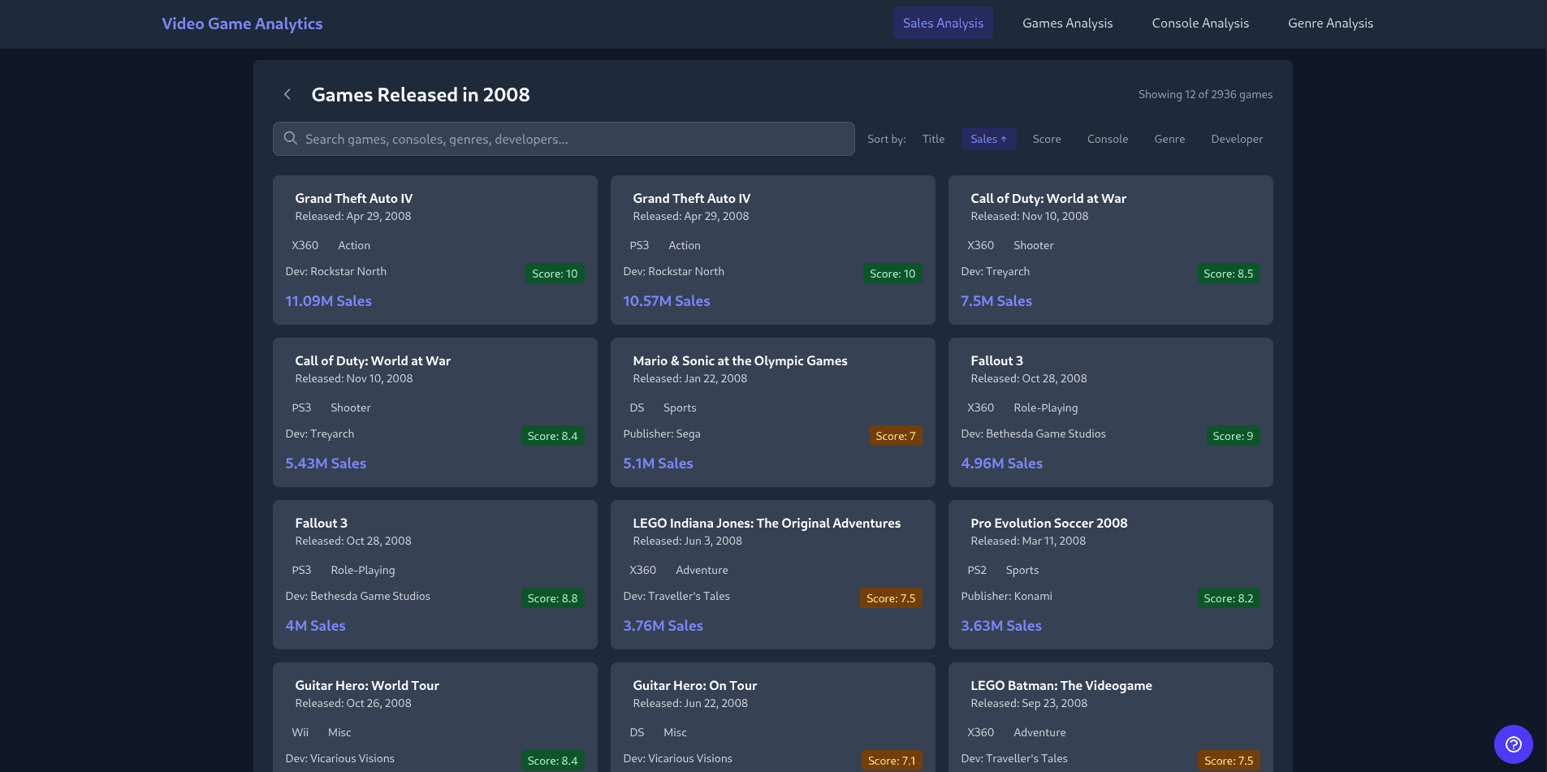Sort the list by Genre

1169,139
